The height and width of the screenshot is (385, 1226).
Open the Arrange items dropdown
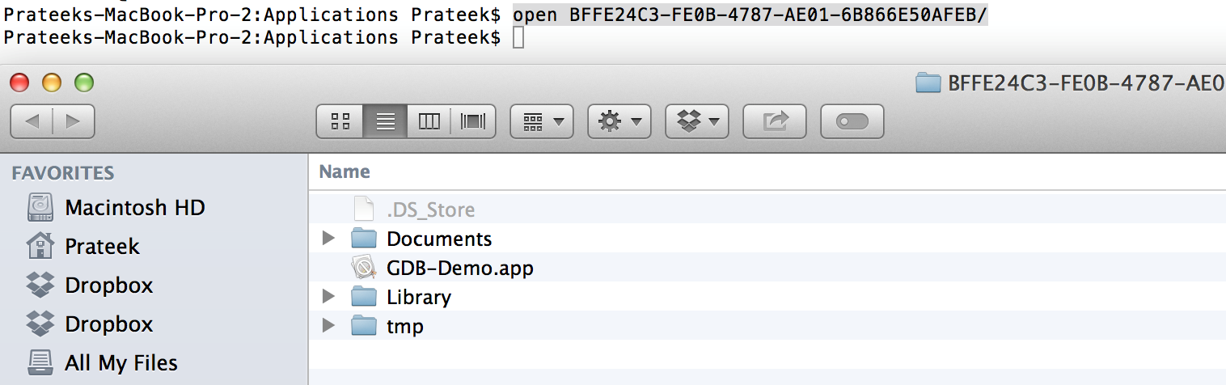pyautogui.click(x=541, y=121)
